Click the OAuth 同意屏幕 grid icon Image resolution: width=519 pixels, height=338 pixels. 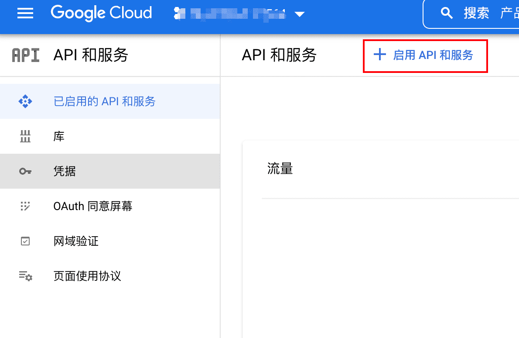25,206
